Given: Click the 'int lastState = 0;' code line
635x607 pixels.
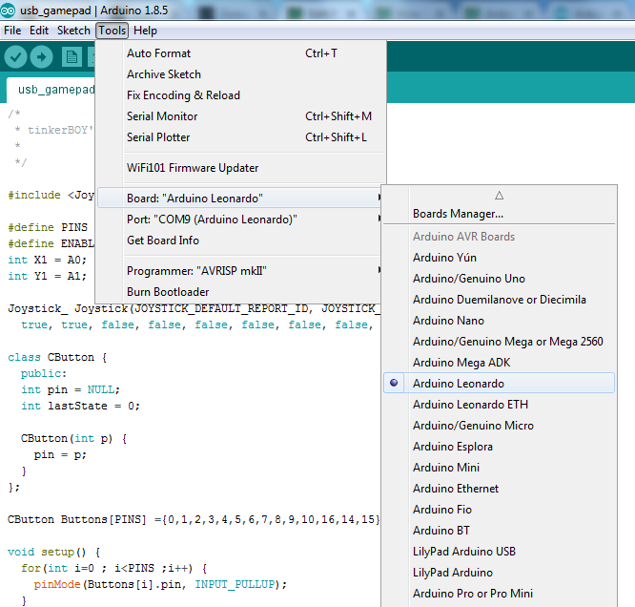Looking at the screenshot, I should pyautogui.click(x=81, y=406).
